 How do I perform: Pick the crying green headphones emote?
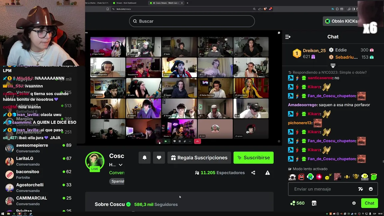pyautogui.click(x=310, y=177)
